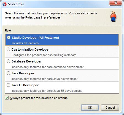This screenshot has width=124, height=115.
Task: Click the person figure icon in header
Action: pos(113,16)
